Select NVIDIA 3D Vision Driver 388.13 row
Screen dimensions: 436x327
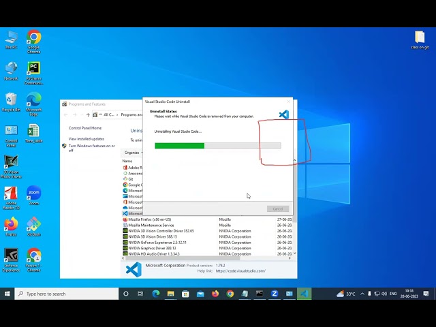click(x=207, y=236)
